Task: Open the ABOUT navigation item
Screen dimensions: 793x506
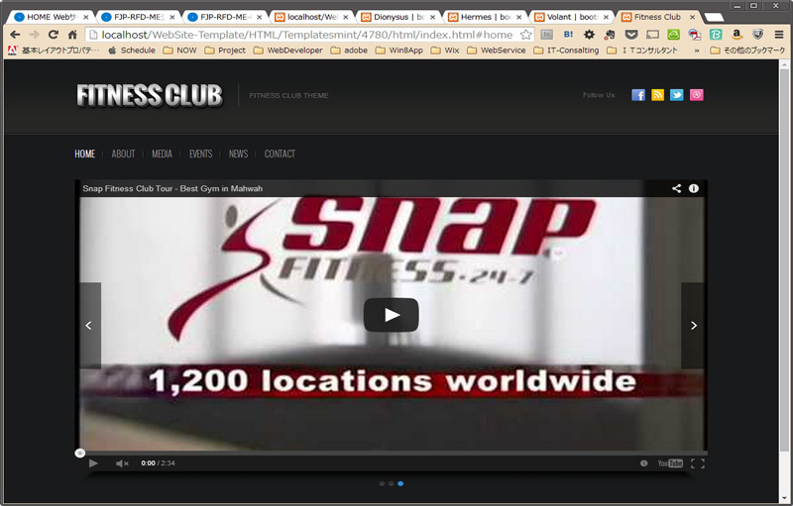Action: (123, 153)
